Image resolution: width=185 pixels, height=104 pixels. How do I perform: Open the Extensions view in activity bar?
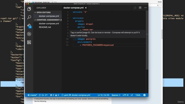[29, 42]
